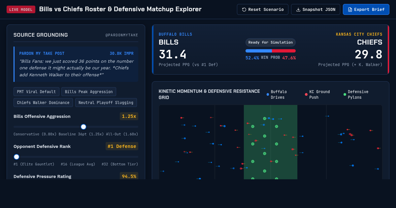The width and height of the screenshot is (396, 208).
Task: Choose the Chiefs Walker Dominance preset
Action: [43, 103]
